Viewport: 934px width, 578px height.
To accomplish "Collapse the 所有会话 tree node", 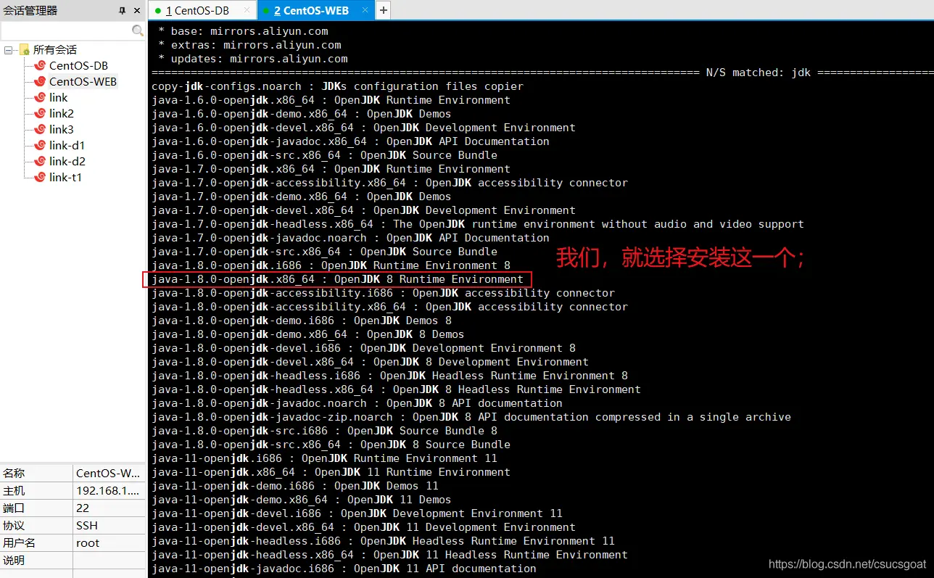I will click(9, 50).
